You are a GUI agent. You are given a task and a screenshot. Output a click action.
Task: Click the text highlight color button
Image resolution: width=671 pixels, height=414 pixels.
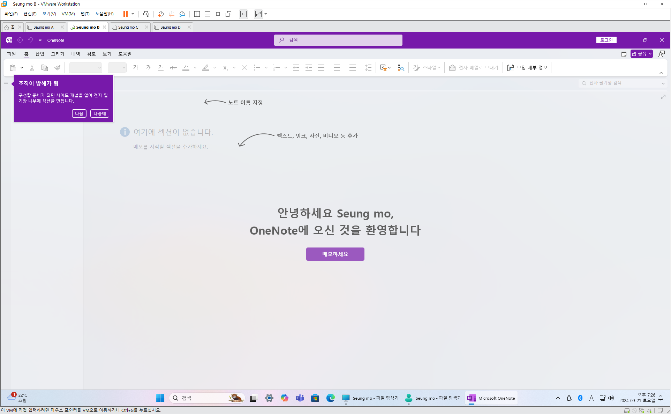click(205, 68)
